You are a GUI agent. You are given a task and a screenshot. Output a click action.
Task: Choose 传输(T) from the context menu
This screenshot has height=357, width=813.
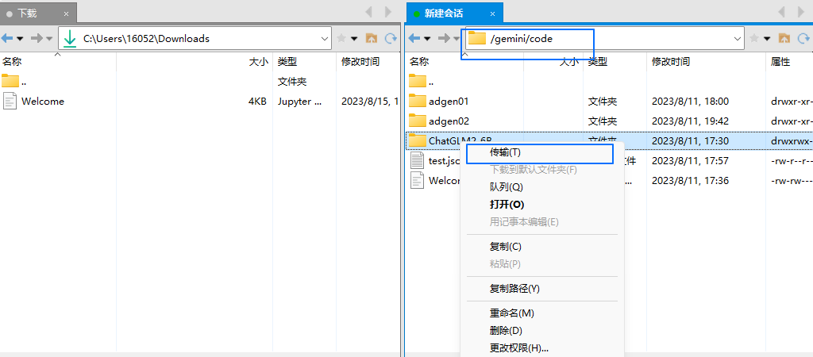pyautogui.click(x=505, y=152)
